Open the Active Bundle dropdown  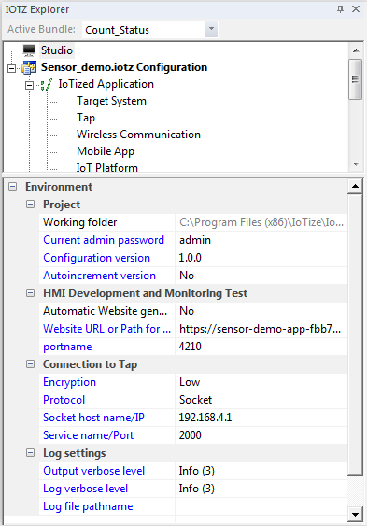point(211,29)
